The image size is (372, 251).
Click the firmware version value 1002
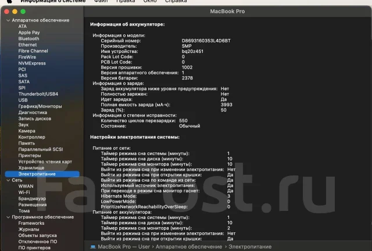tap(187, 67)
